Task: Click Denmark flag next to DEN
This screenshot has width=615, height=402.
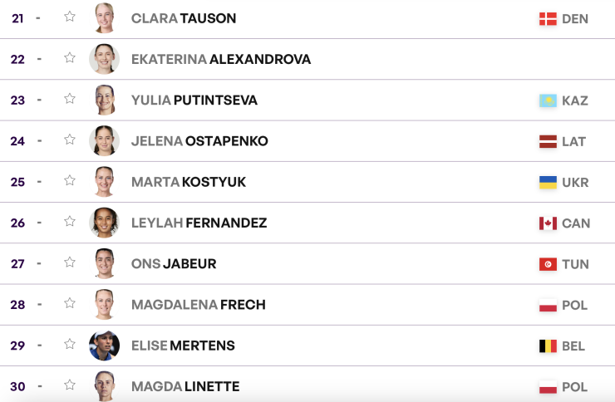Action: 548,19
